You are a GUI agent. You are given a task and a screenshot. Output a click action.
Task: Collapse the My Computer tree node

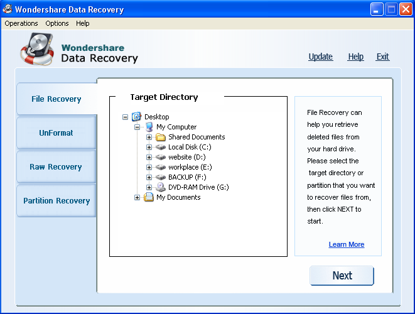(137, 127)
